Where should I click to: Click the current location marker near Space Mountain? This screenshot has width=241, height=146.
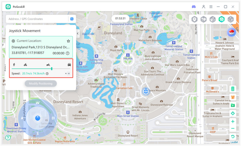[x=146, y=91]
